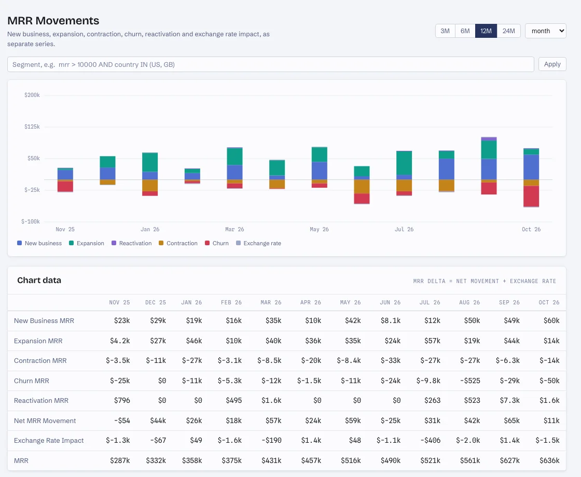Click the Mar 26 chart bar
The image size is (581, 477).
tap(234, 168)
